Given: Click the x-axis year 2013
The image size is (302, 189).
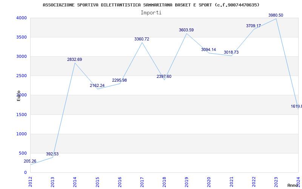Looking at the screenshot, I should pyautogui.click(x=52, y=182).
